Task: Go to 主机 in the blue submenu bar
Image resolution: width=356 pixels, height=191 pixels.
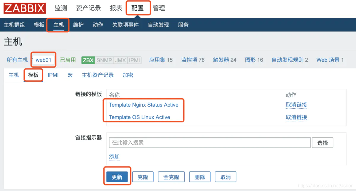Action: [x=59, y=25]
